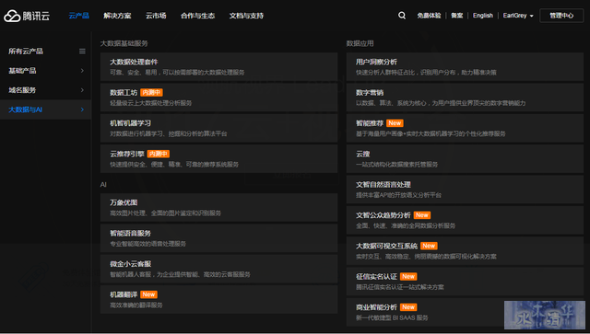Open the 大数据处理套件 product card
Screen dimensions: 590x334
218,67
